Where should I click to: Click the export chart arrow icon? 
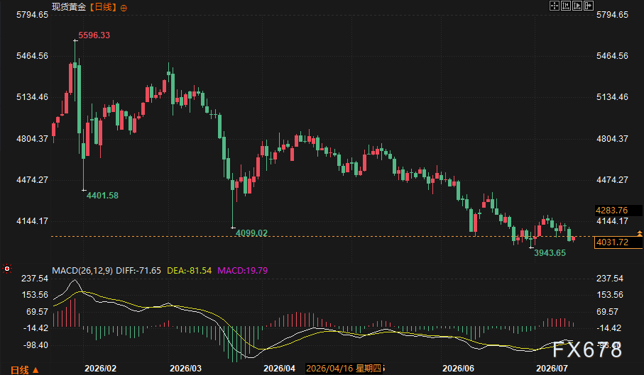[589, 6]
